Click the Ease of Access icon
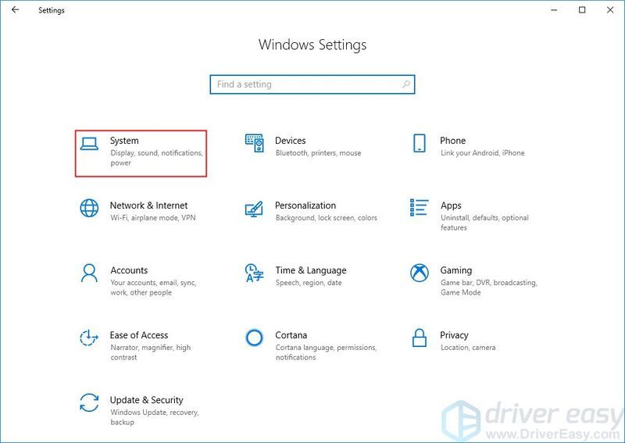Screen dimensions: 625x443 click(x=89, y=338)
